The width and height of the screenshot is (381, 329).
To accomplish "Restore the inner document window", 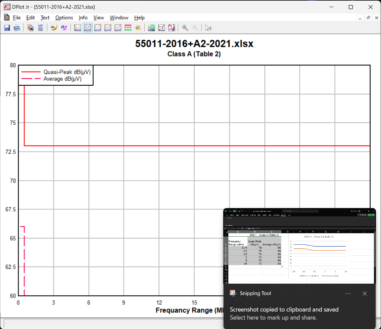I will [368, 18].
